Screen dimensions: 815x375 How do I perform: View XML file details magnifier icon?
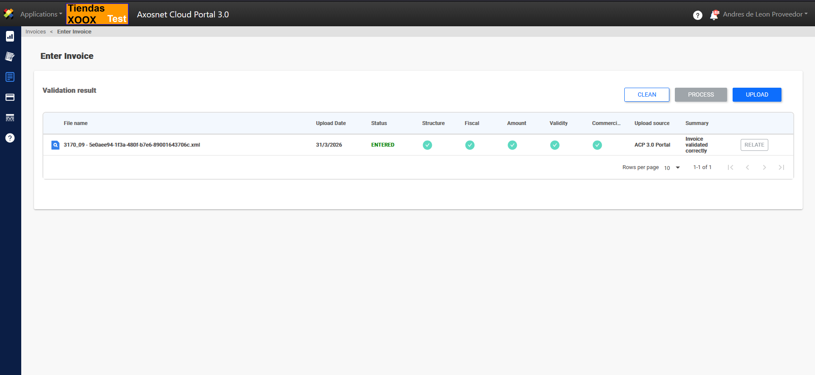coord(55,145)
